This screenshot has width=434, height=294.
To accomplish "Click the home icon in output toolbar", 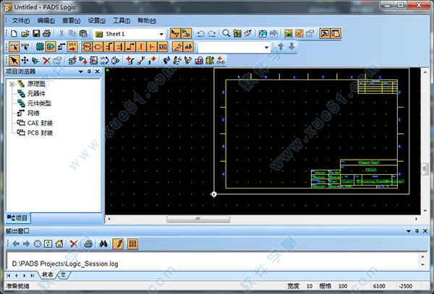I will point(59,244).
